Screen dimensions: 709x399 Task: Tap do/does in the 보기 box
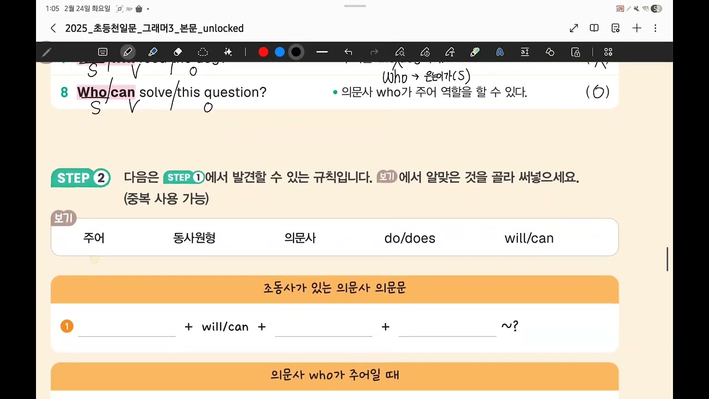[x=410, y=238]
